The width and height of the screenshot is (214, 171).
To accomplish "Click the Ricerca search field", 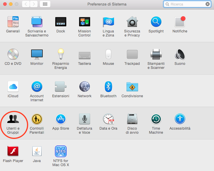I will (x=187, y=4).
